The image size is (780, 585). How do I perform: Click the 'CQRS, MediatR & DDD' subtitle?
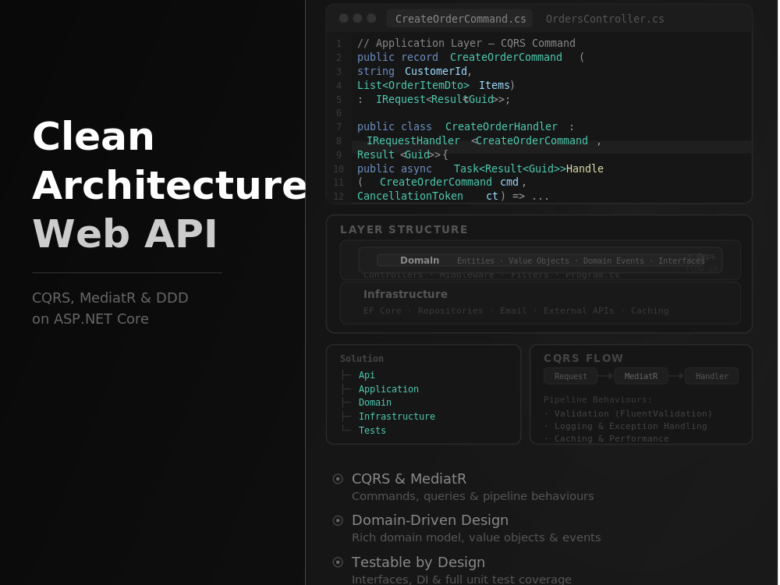110,297
